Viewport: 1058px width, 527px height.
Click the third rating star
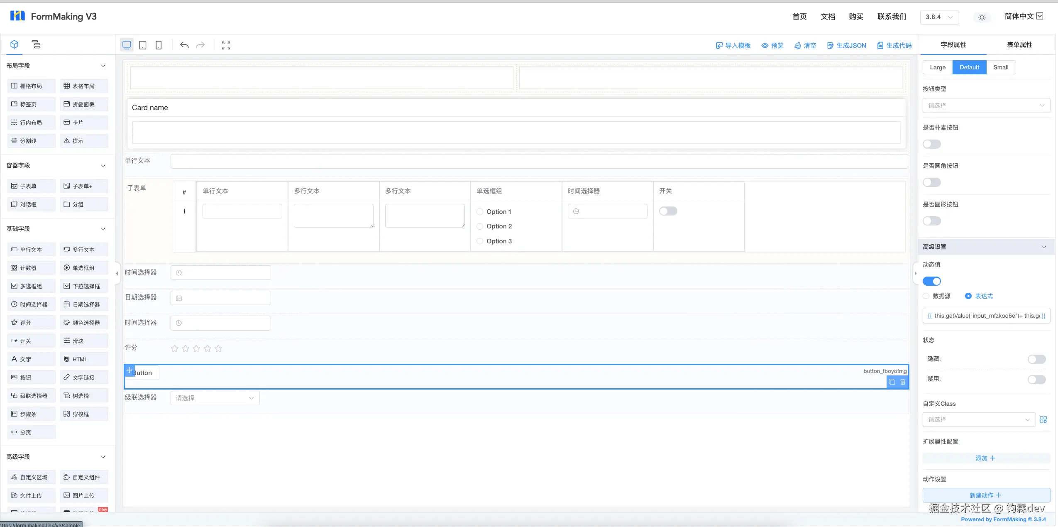196,348
